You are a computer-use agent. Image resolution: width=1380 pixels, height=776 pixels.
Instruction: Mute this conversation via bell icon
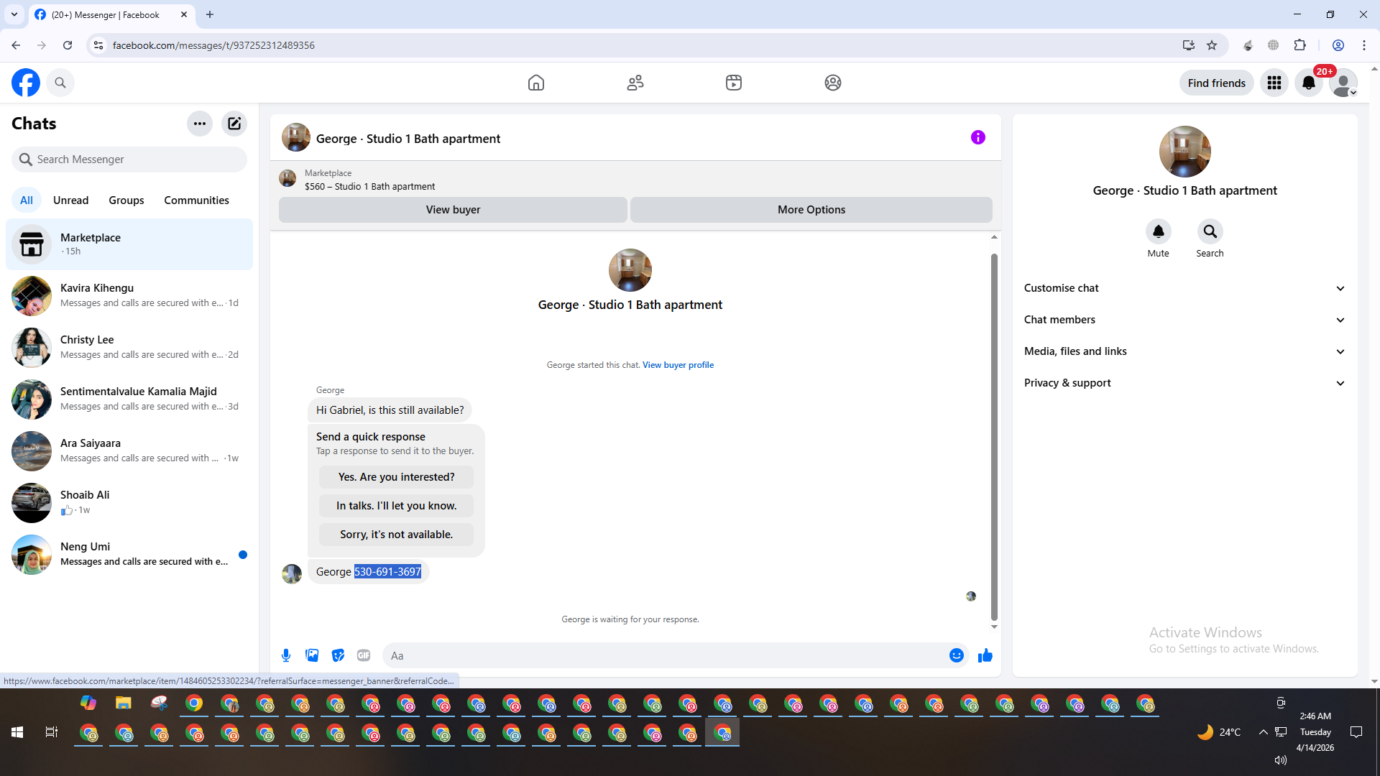click(x=1158, y=231)
